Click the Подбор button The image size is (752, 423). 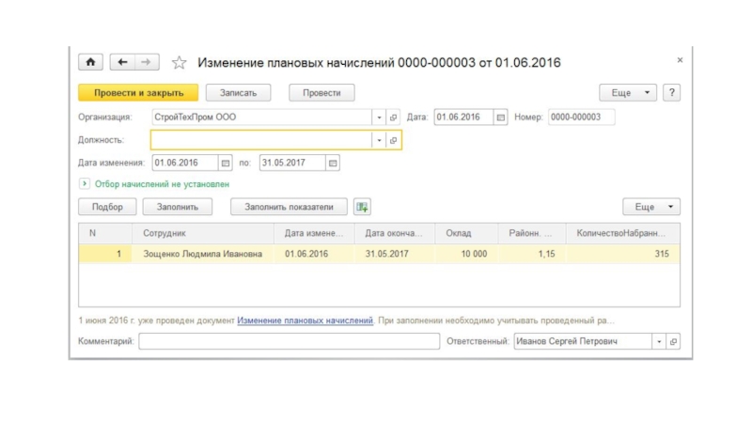tap(107, 207)
